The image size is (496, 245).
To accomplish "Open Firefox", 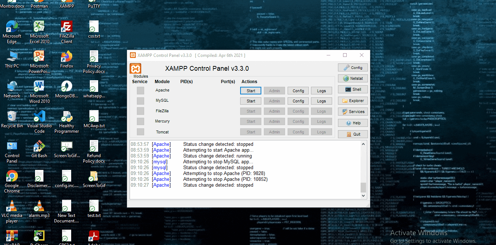I will [66, 56].
